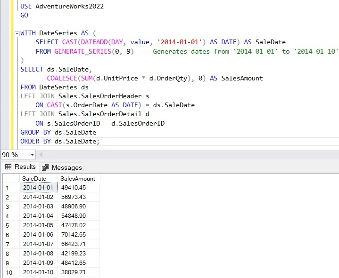
Task: Select SalesAmount value 66423.71
Action: (79, 244)
